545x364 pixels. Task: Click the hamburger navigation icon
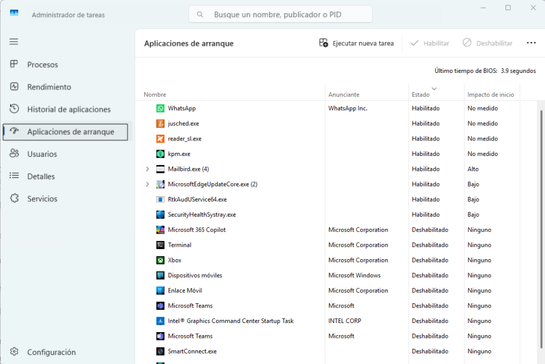coord(13,42)
